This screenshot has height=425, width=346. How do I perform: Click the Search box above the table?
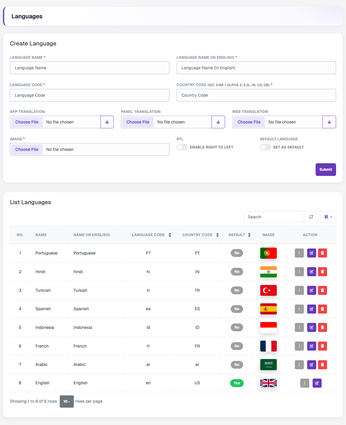(x=273, y=217)
